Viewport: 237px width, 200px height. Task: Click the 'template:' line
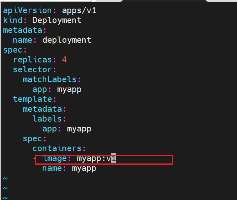(x=34, y=99)
